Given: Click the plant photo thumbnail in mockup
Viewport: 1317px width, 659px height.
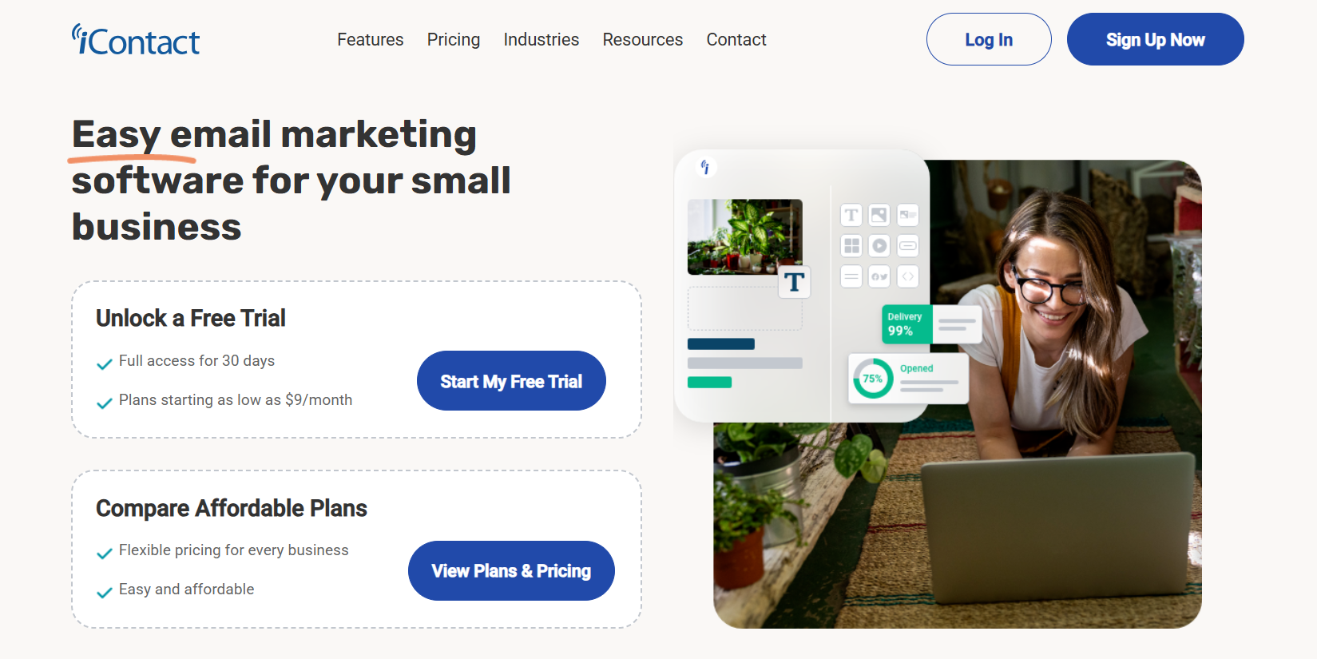Looking at the screenshot, I should (745, 237).
